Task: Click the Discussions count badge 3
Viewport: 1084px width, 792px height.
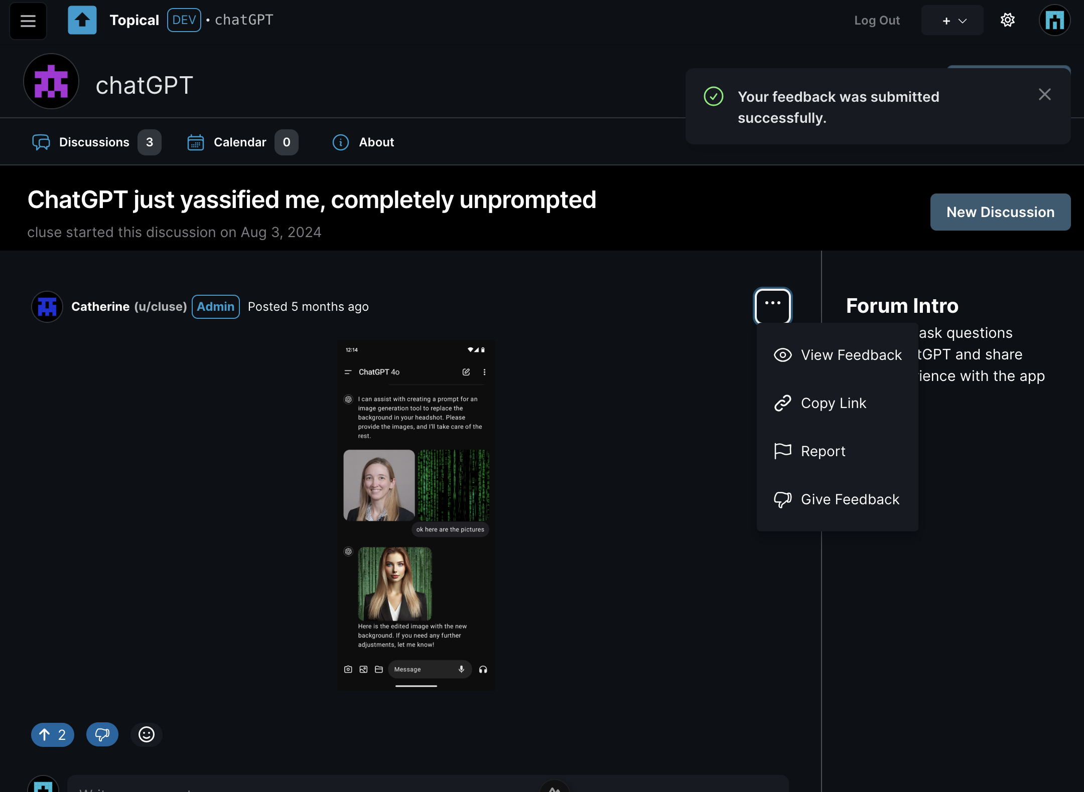Action: tap(150, 142)
